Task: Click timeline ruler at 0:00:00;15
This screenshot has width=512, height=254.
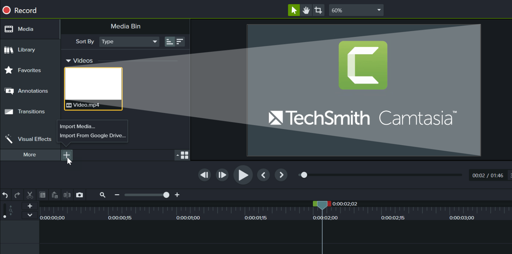Action: point(120,218)
